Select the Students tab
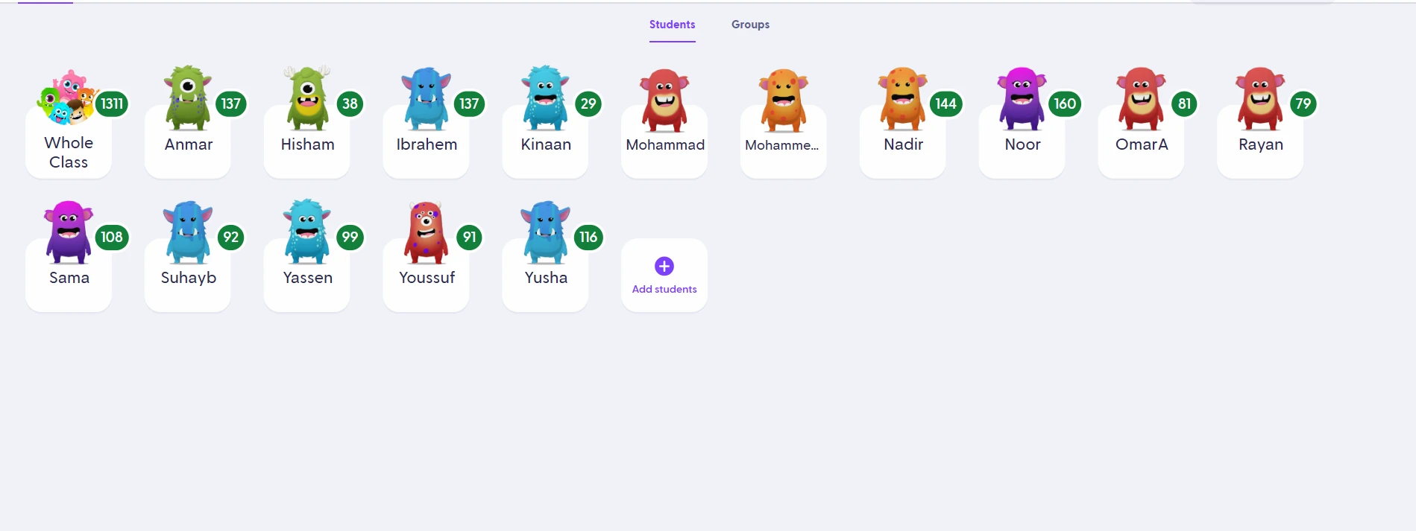This screenshot has height=531, width=1416. (672, 25)
